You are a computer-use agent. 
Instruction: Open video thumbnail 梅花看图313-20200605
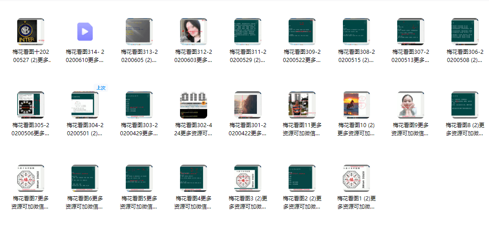pos(139,32)
